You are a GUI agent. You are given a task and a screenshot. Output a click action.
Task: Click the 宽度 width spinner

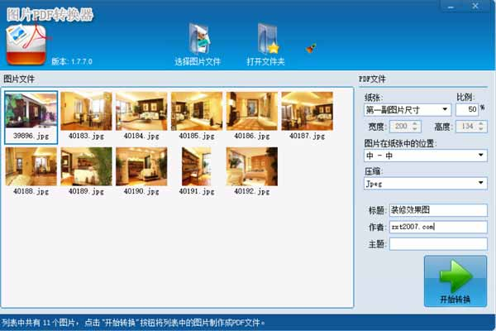click(401, 127)
